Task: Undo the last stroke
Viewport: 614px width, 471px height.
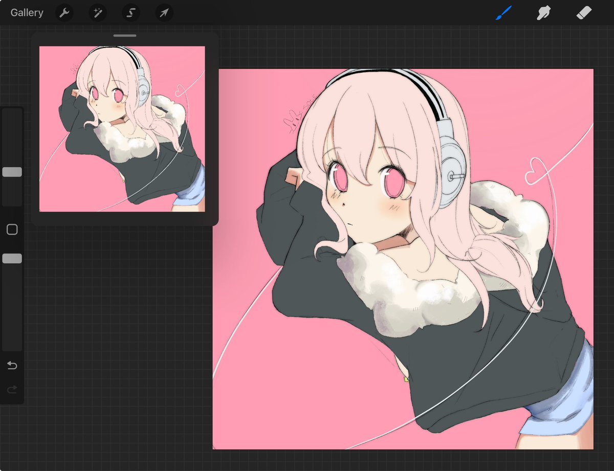Action: click(12, 365)
